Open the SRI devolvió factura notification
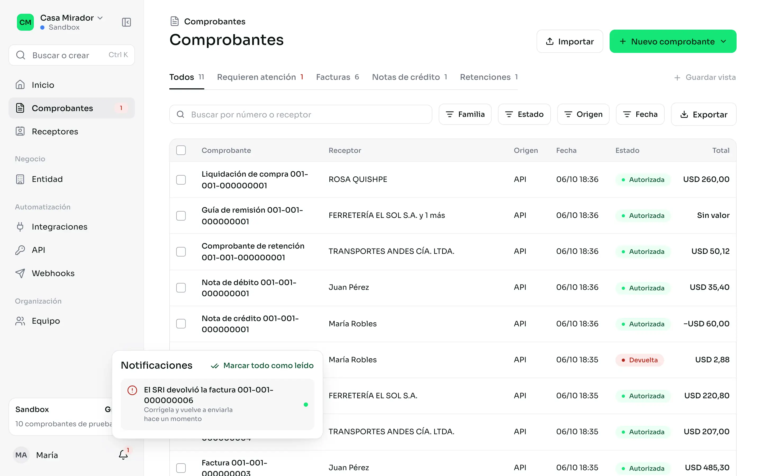The image size is (762, 476). 217,404
